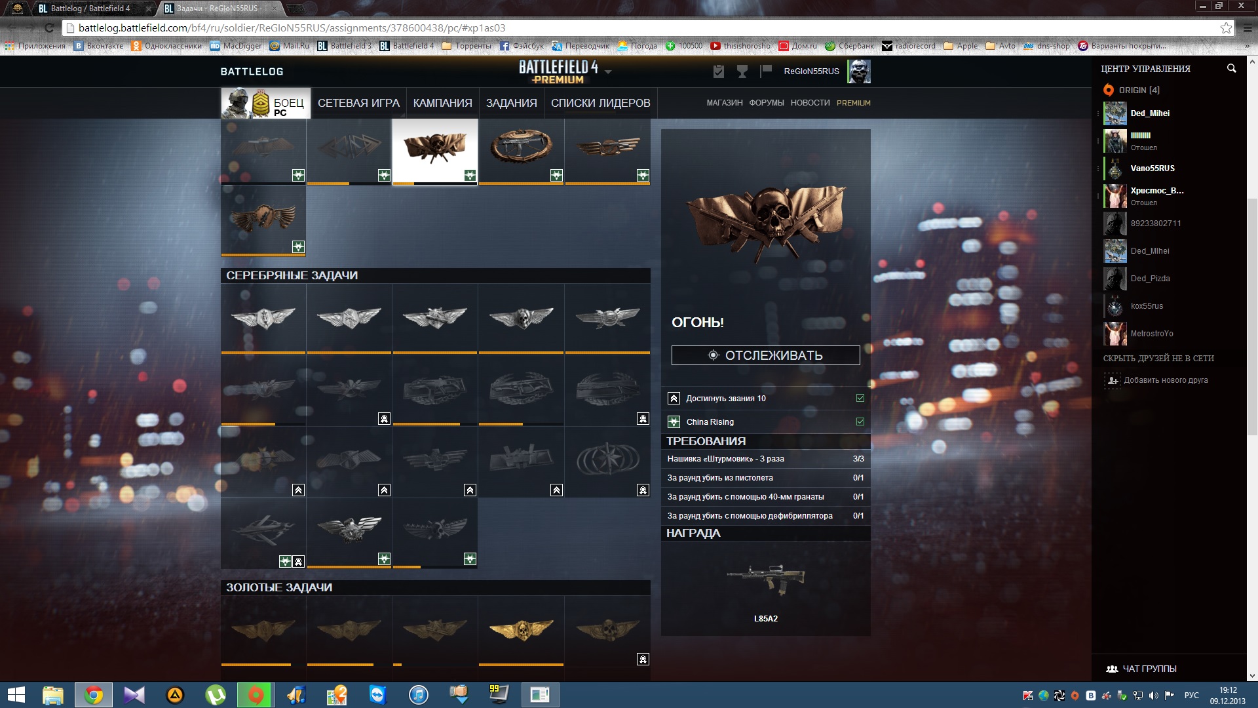The image size is (1258, 708).
Task: Click the 'add new friend' icon
Action: tap(1113, 380)
